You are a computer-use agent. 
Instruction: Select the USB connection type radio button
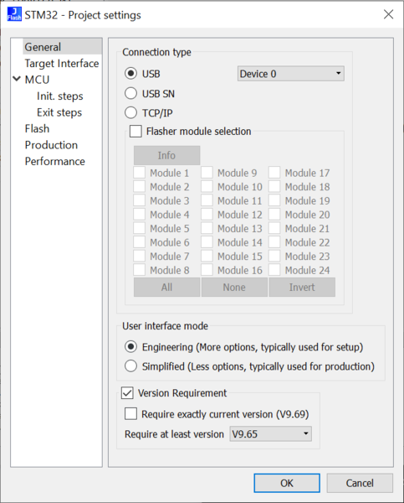(130, 74)
